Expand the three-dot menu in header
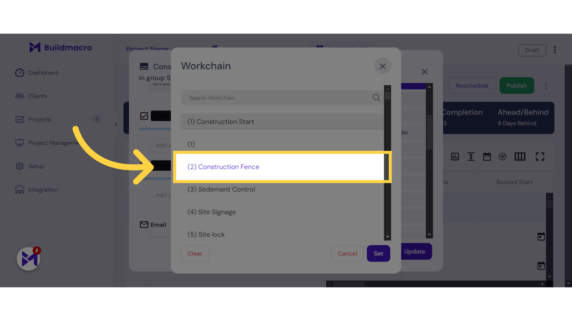The height and width of the screenshot is (321, 572). [555, 50]
